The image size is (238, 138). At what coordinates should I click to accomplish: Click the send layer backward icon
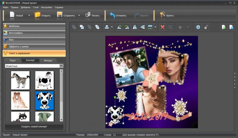click(x=90, y=27)
